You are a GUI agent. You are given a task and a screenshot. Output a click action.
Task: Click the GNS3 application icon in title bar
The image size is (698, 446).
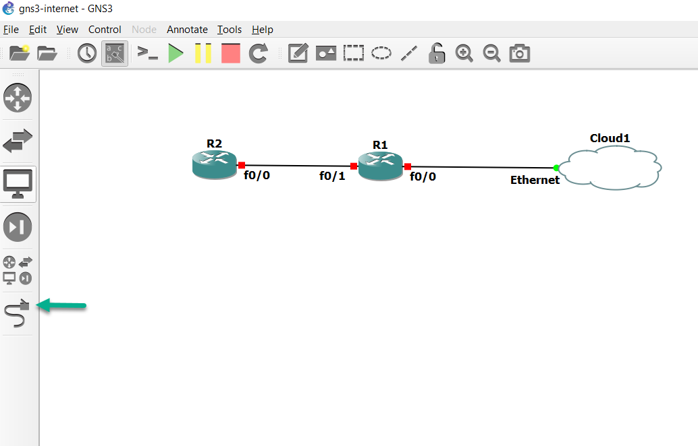9,9
